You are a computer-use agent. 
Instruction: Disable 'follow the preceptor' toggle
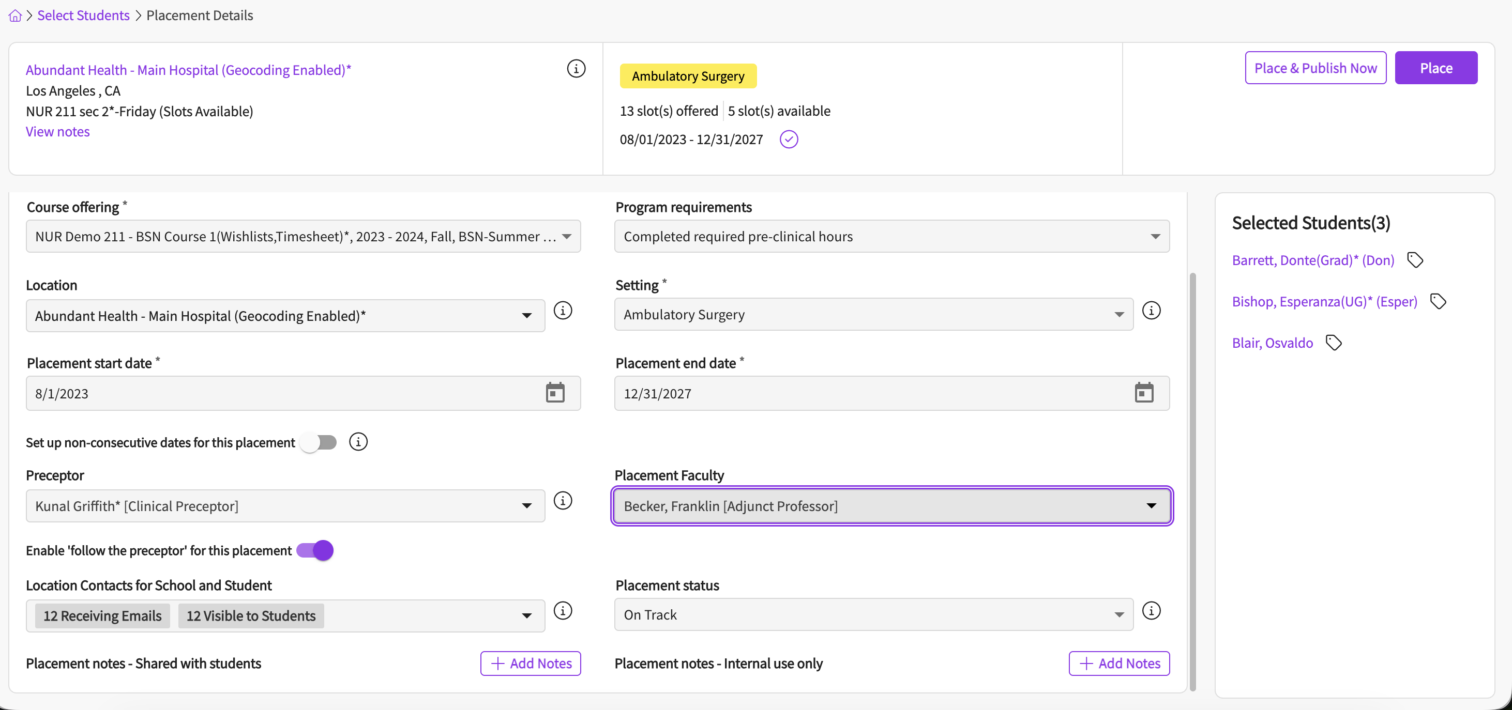pos(315,550)
